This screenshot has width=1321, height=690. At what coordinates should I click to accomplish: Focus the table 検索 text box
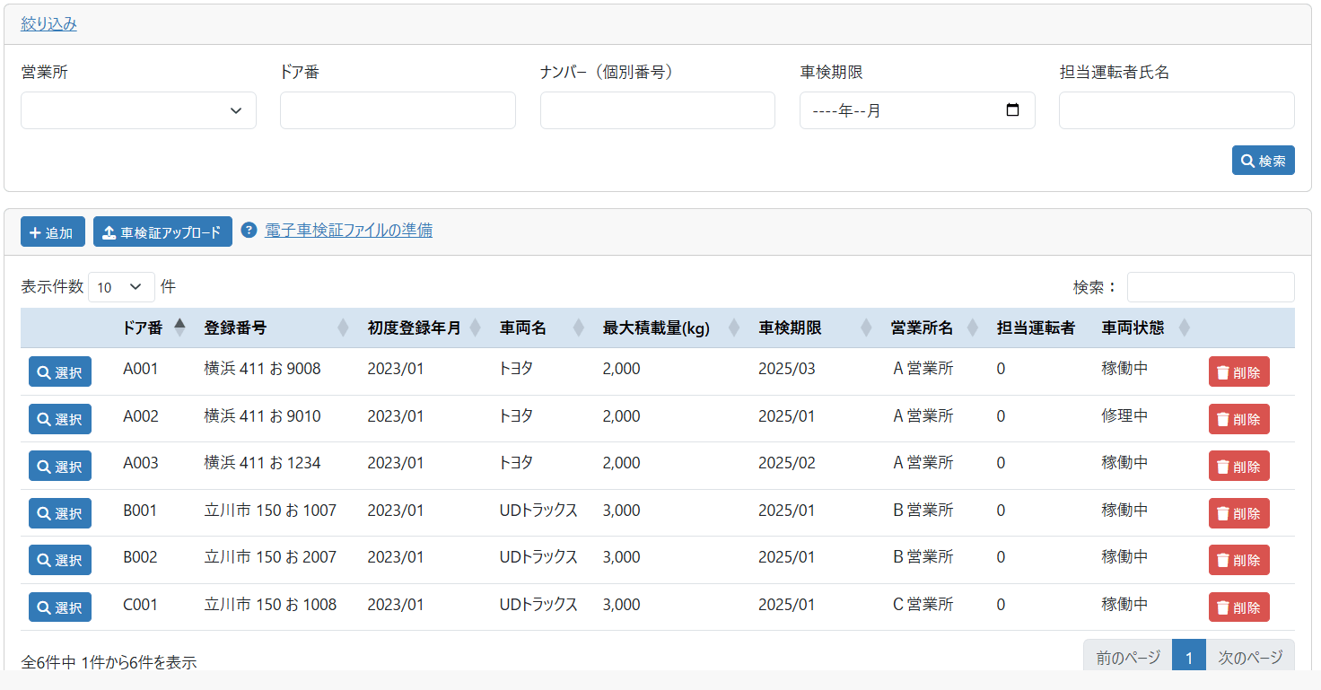coord(1210,287)
